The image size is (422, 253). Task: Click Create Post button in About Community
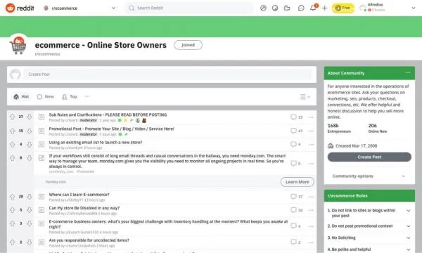pyautogui.click(x=369, y=157)
